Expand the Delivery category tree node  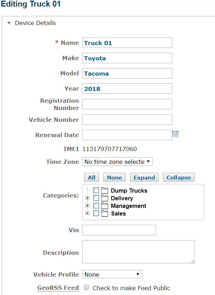tap(87, 198)
